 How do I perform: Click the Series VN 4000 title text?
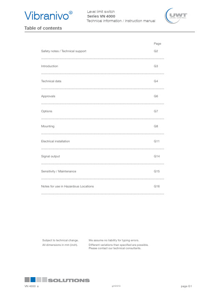tap(101, 16)
